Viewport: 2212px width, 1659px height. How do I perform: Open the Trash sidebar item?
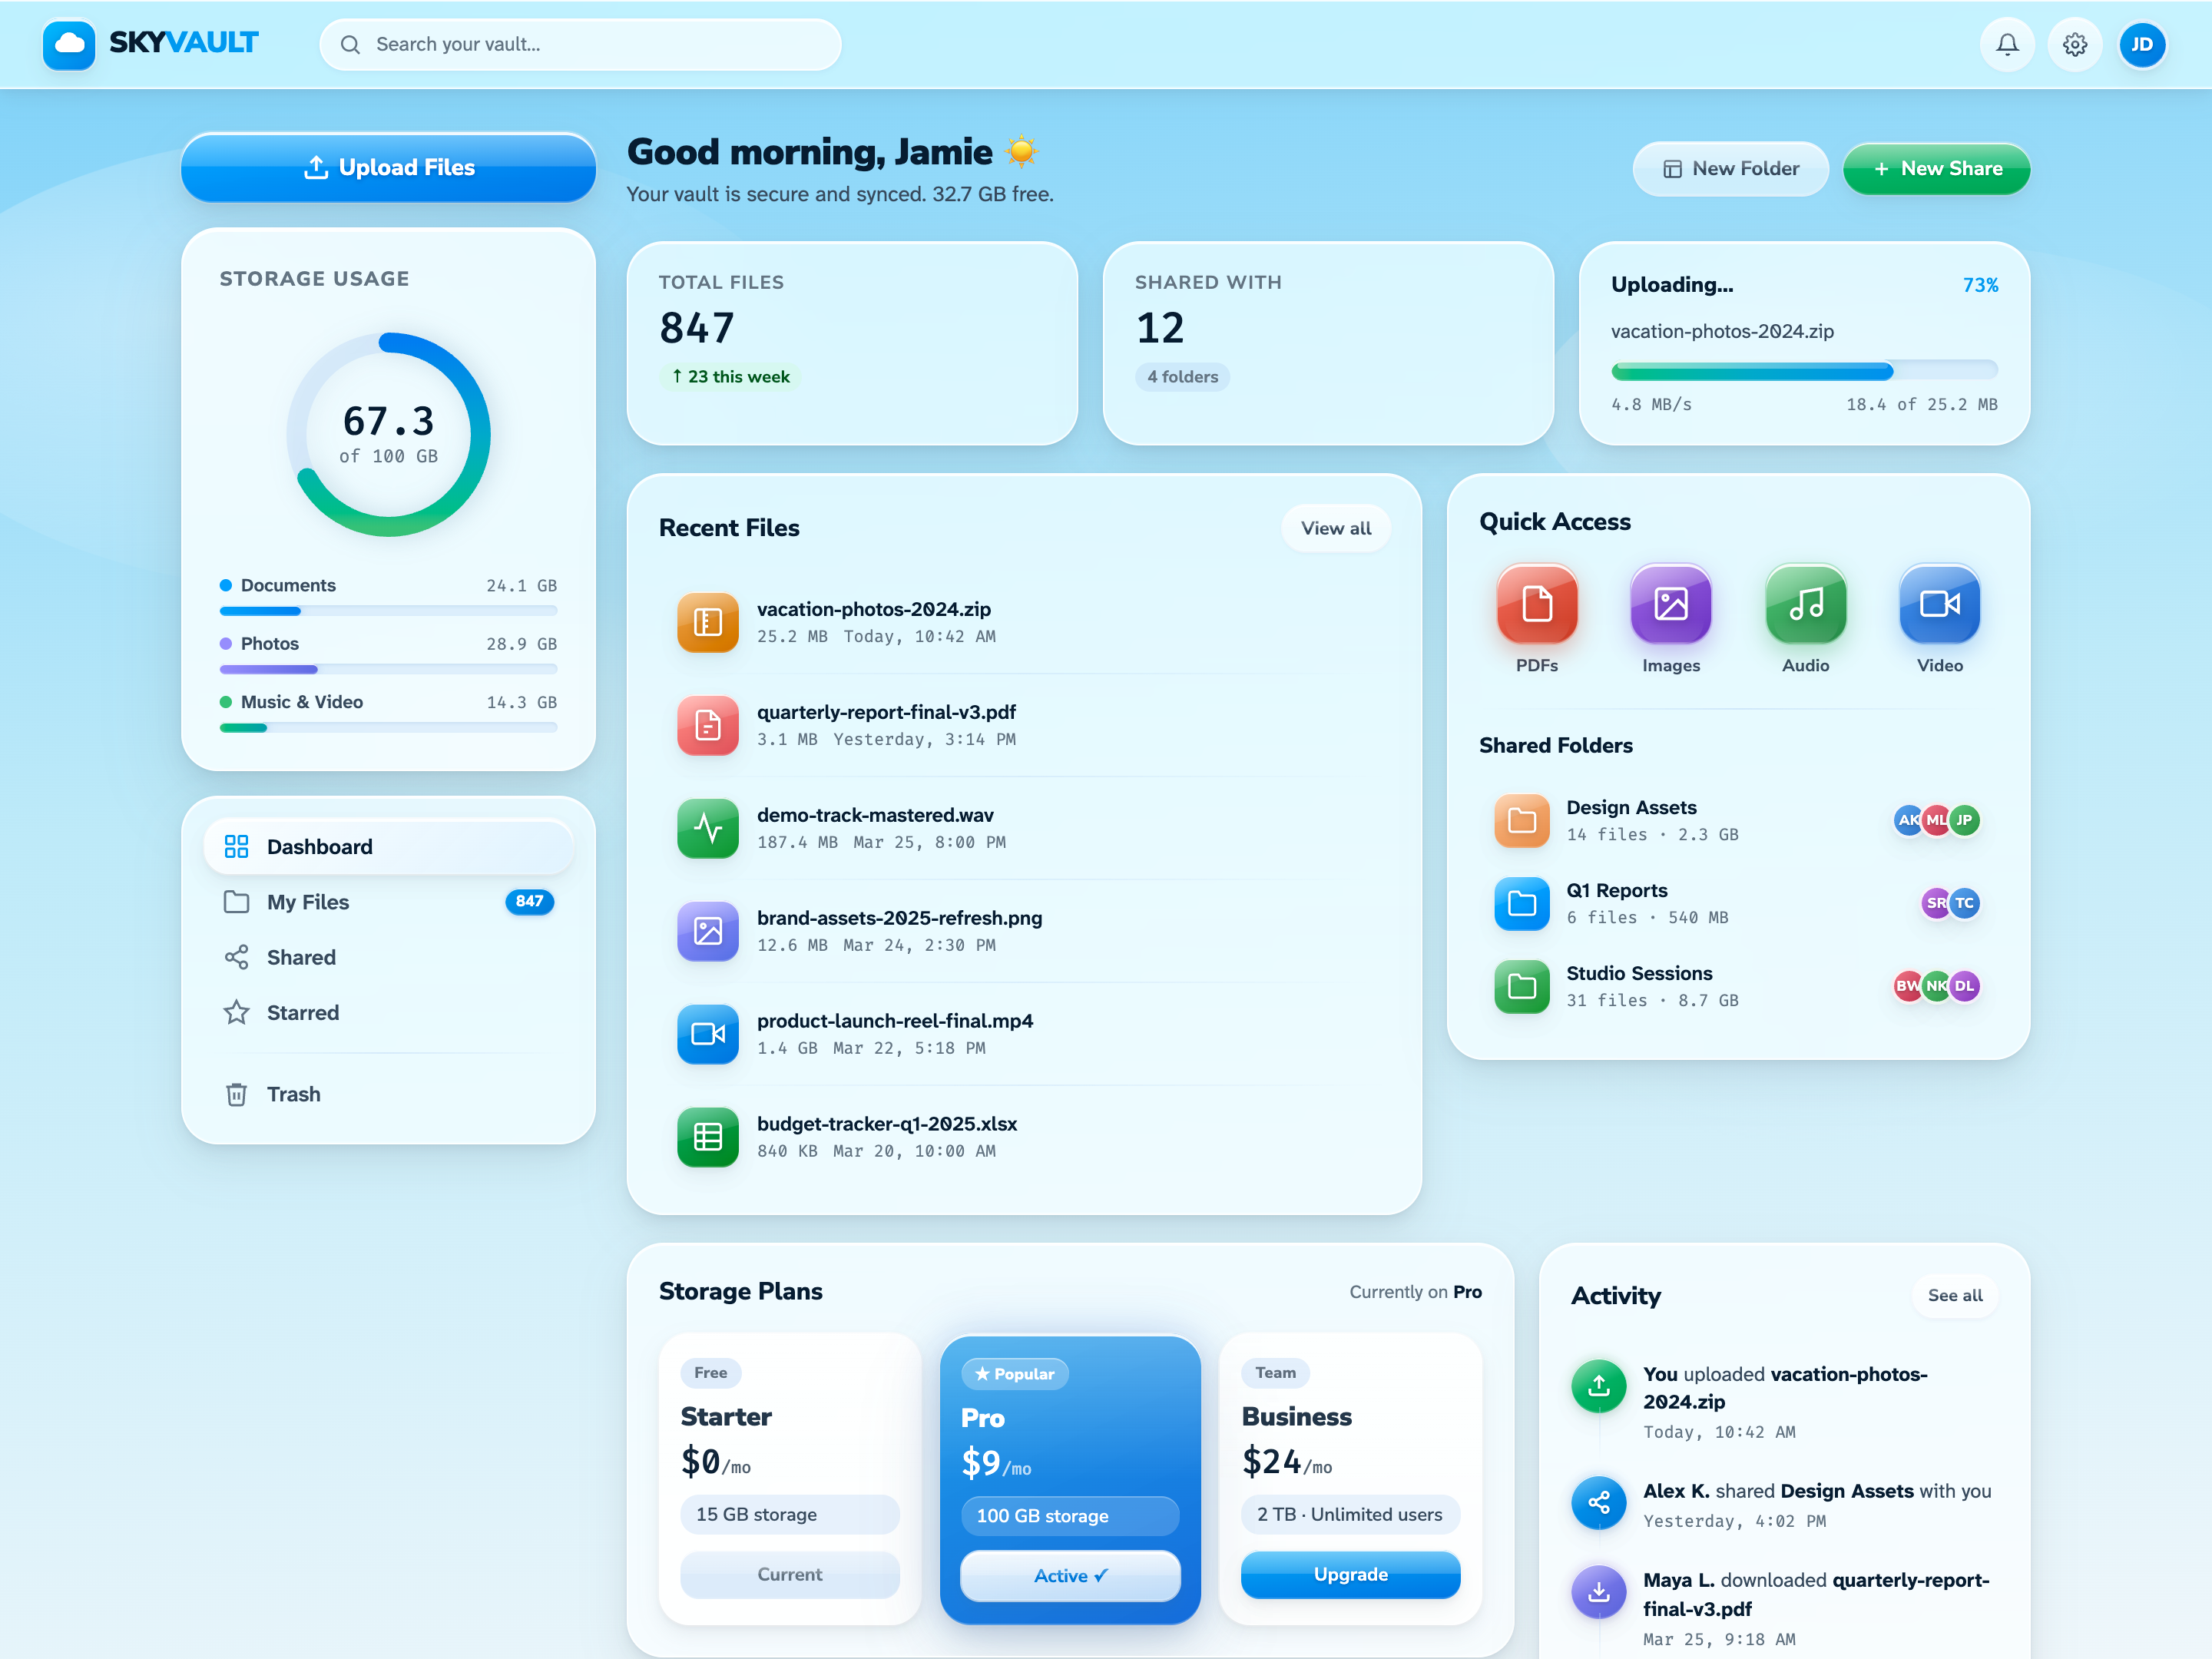pyautogui.click(x=293, y=1094)
